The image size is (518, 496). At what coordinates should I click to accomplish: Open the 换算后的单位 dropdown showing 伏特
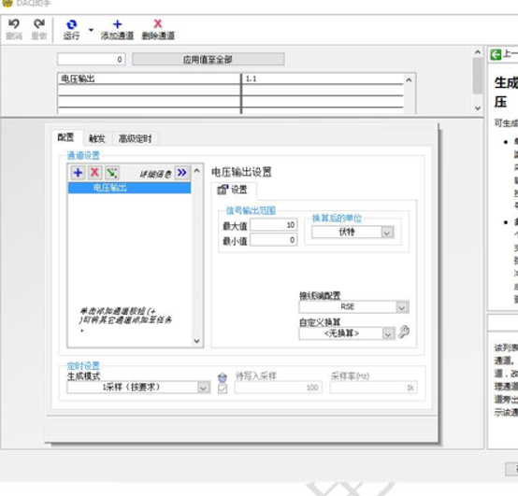tap(353, 233)
